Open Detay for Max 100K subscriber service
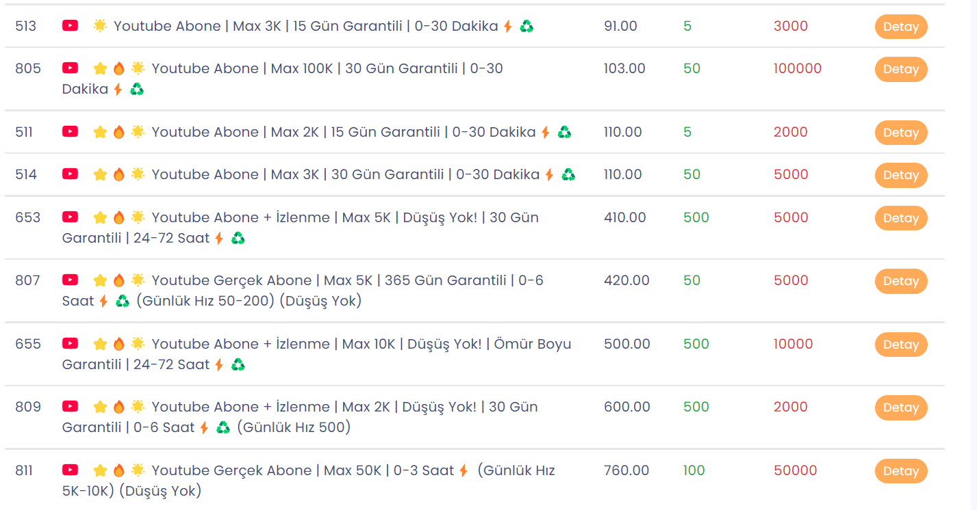Screen dimensions: 977x510 (x=901, y=69)
